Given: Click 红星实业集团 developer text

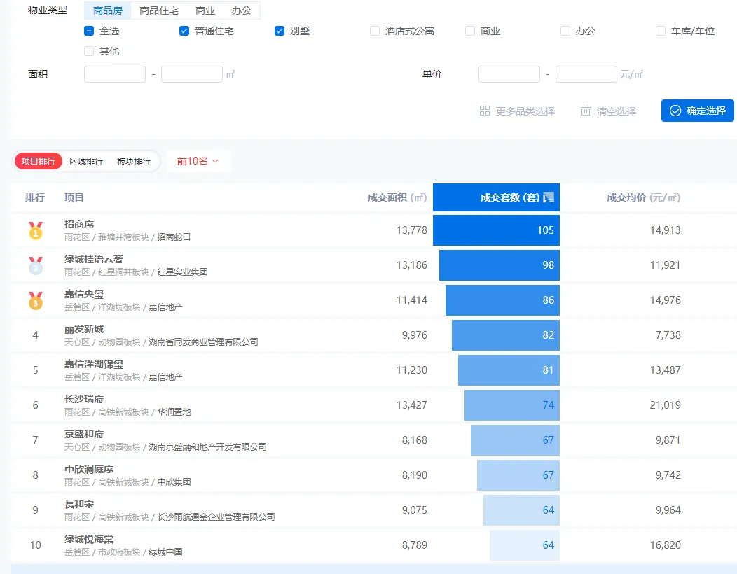Looking at the screenshot, I should 182,272.
